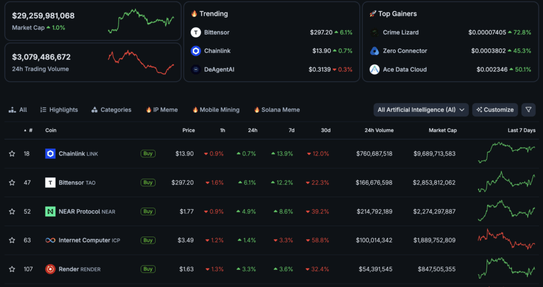The width and height of the screenshot is (543, 287).
Task: Click the Render red circle logo
Action: pos(50,269)
